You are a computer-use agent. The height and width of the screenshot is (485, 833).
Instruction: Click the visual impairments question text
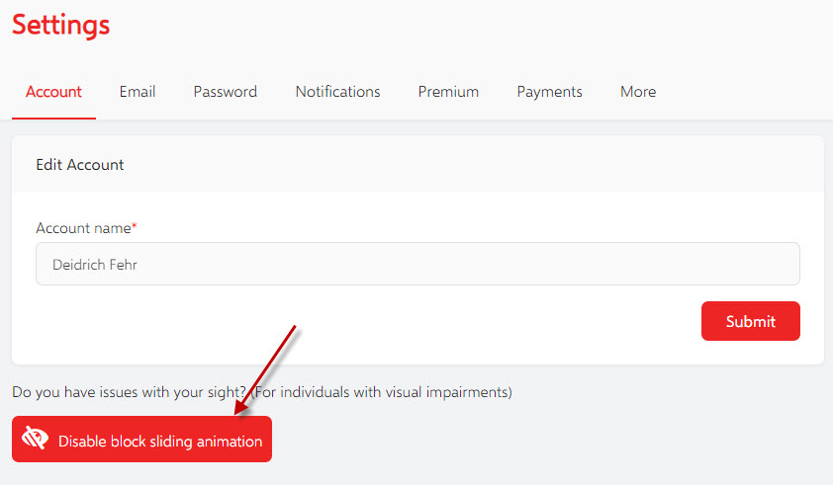click(x=129, y=392)
